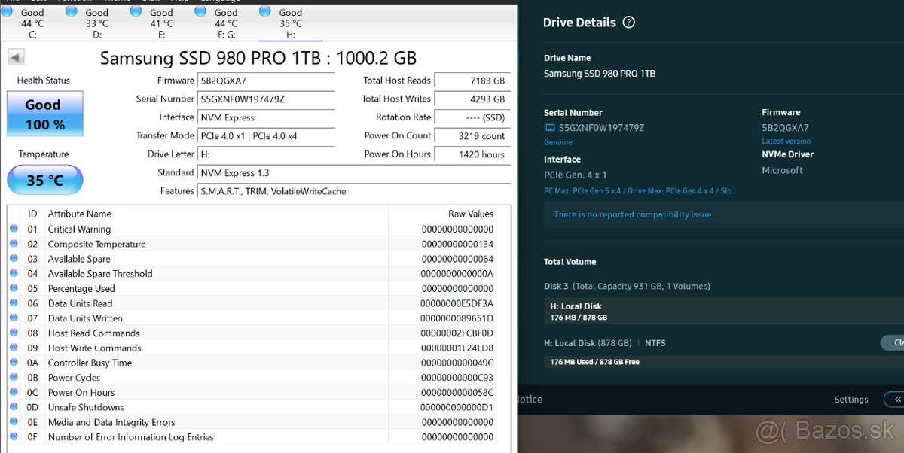Click the 35 °C temperature indicator

tap(44, 180)
